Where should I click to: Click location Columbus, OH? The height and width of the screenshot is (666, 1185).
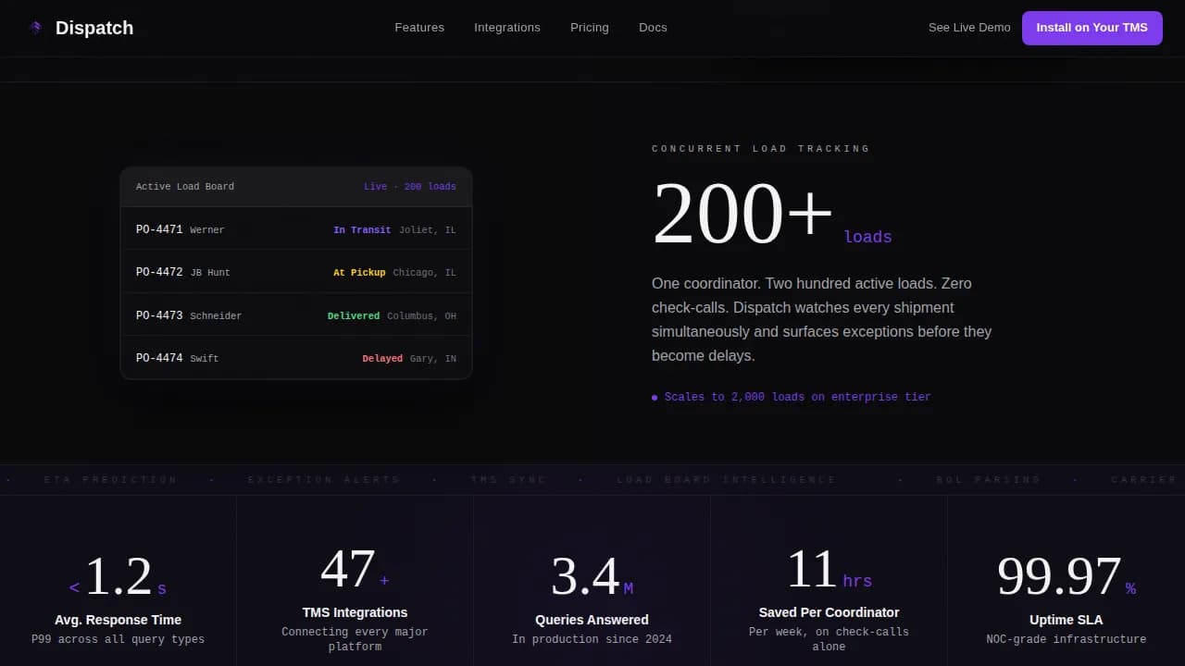[x=422, y=316]
